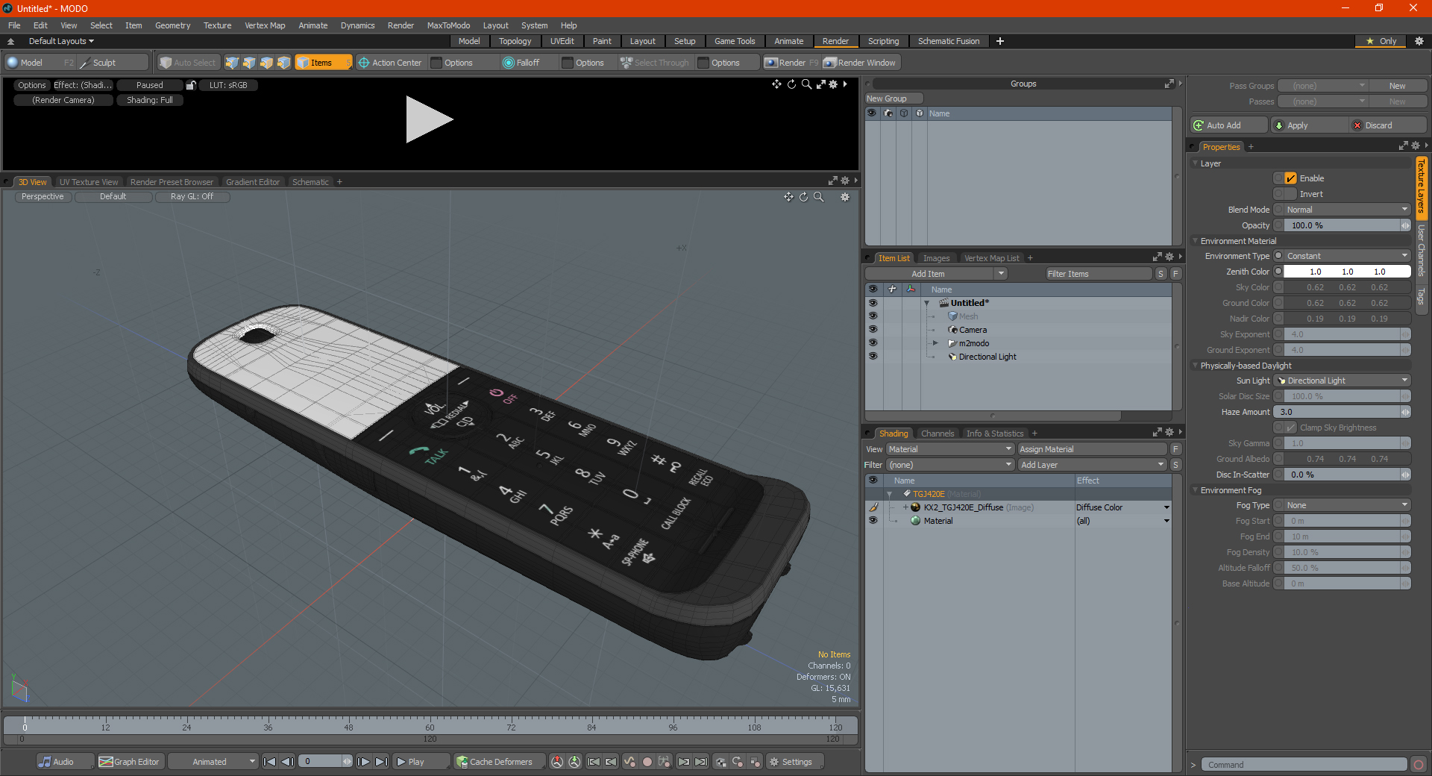Open Default Layouts dropdown
Screen dimensions: 1432x776
click(x=61, y=41)
